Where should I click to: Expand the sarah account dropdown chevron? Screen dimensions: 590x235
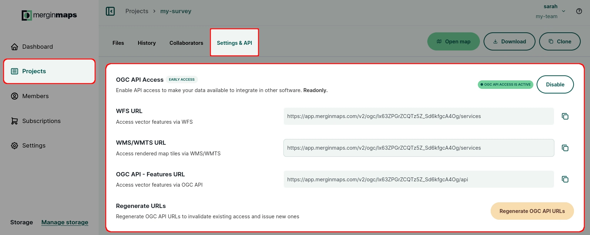564,11
